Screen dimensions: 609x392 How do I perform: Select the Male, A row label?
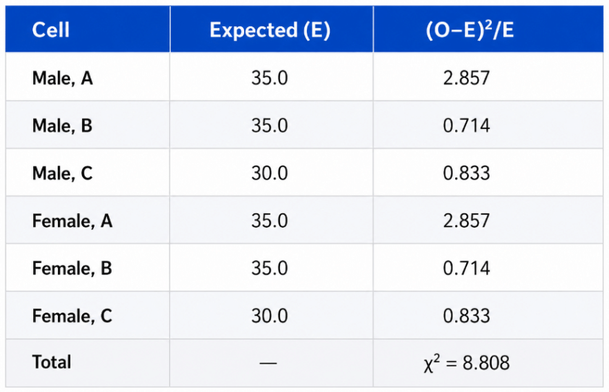coord(63,78)
